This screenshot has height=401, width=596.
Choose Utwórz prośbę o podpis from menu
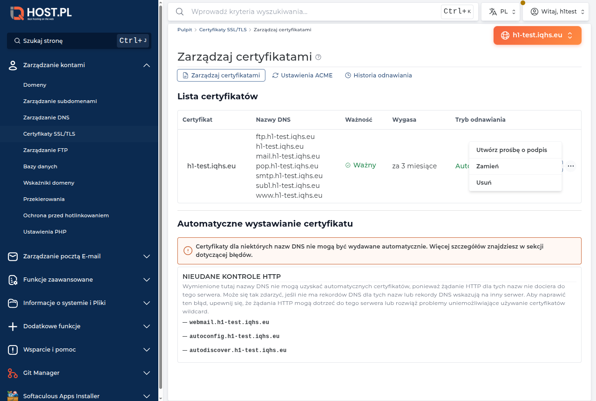click(x=515, y=150)
